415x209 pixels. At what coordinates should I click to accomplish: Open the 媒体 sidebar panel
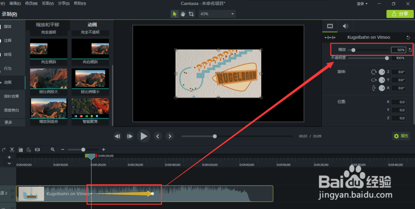pos(7,27)
